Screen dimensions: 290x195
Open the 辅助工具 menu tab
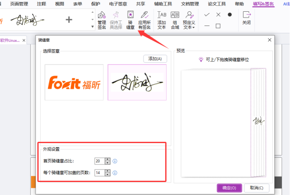pyautogui.click(x=163, y=4)
